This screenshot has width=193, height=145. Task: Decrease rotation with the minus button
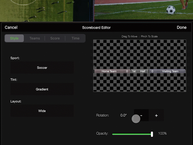(x=141, y=115)
